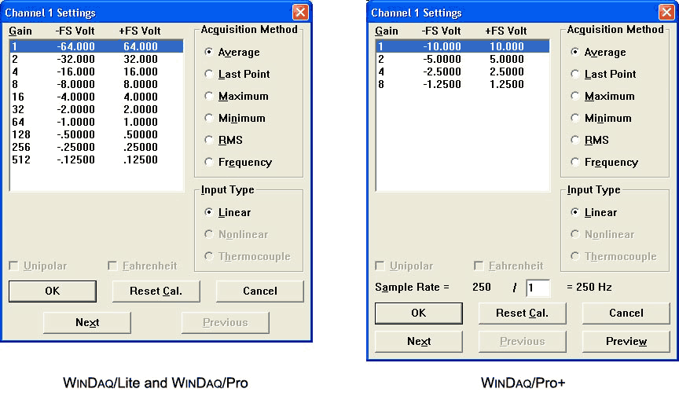Select gain 16 row with 4.0000 volts
The image size is (679, 396).
point(97,97)
